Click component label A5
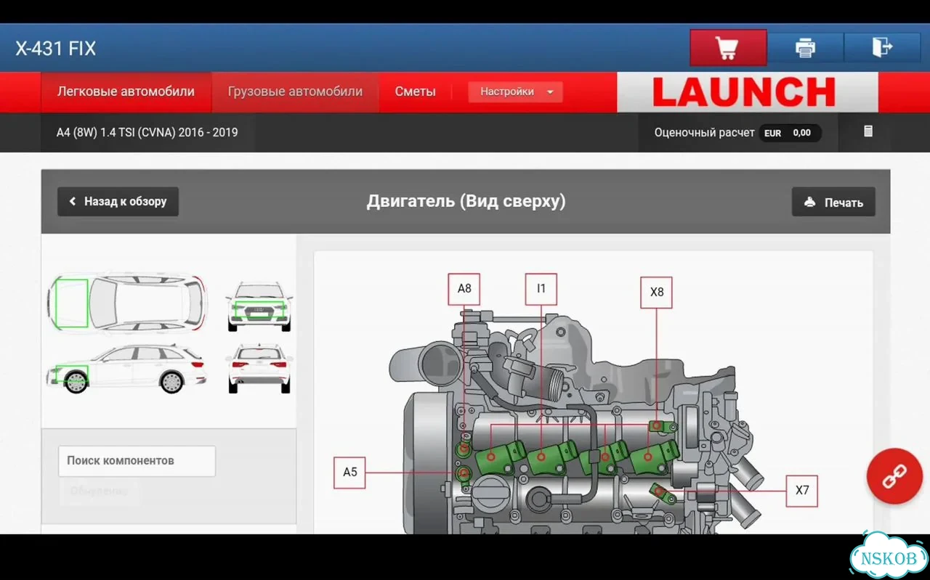 point(350,472)
